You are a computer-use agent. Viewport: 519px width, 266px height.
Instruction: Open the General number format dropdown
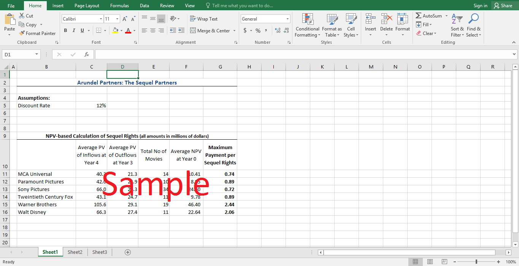point(288,19)
